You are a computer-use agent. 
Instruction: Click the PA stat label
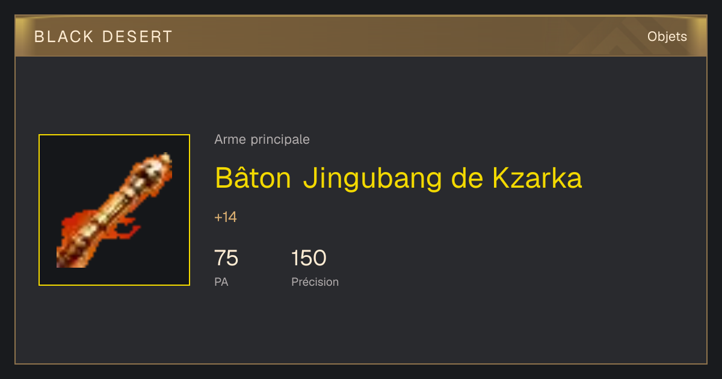pos(221,282)
